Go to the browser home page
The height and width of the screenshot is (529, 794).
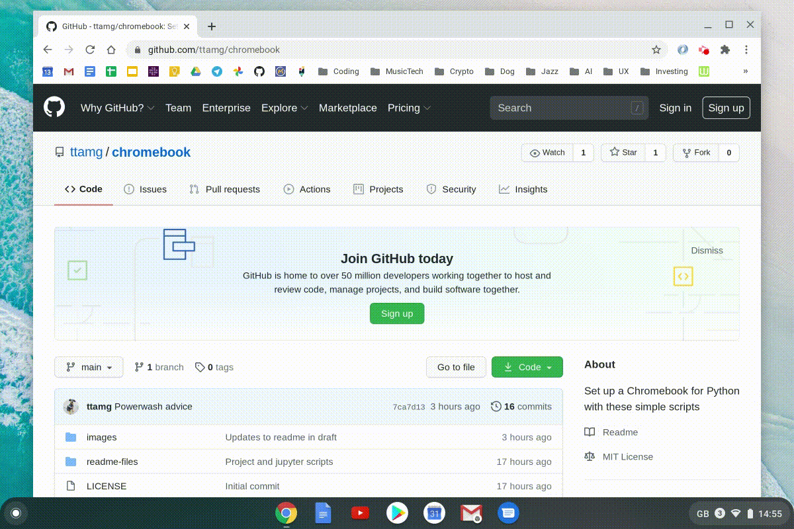(111, 50)
